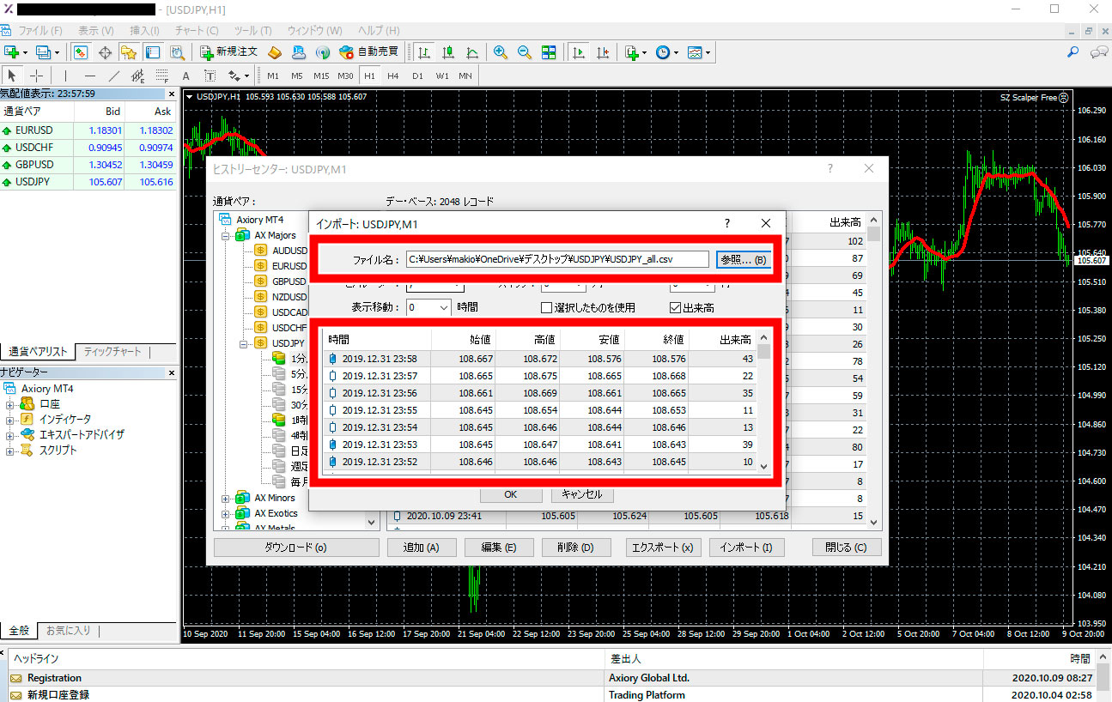Select the M15 timeframe button
Screen dimensions: 1112x702
(320, 76)
